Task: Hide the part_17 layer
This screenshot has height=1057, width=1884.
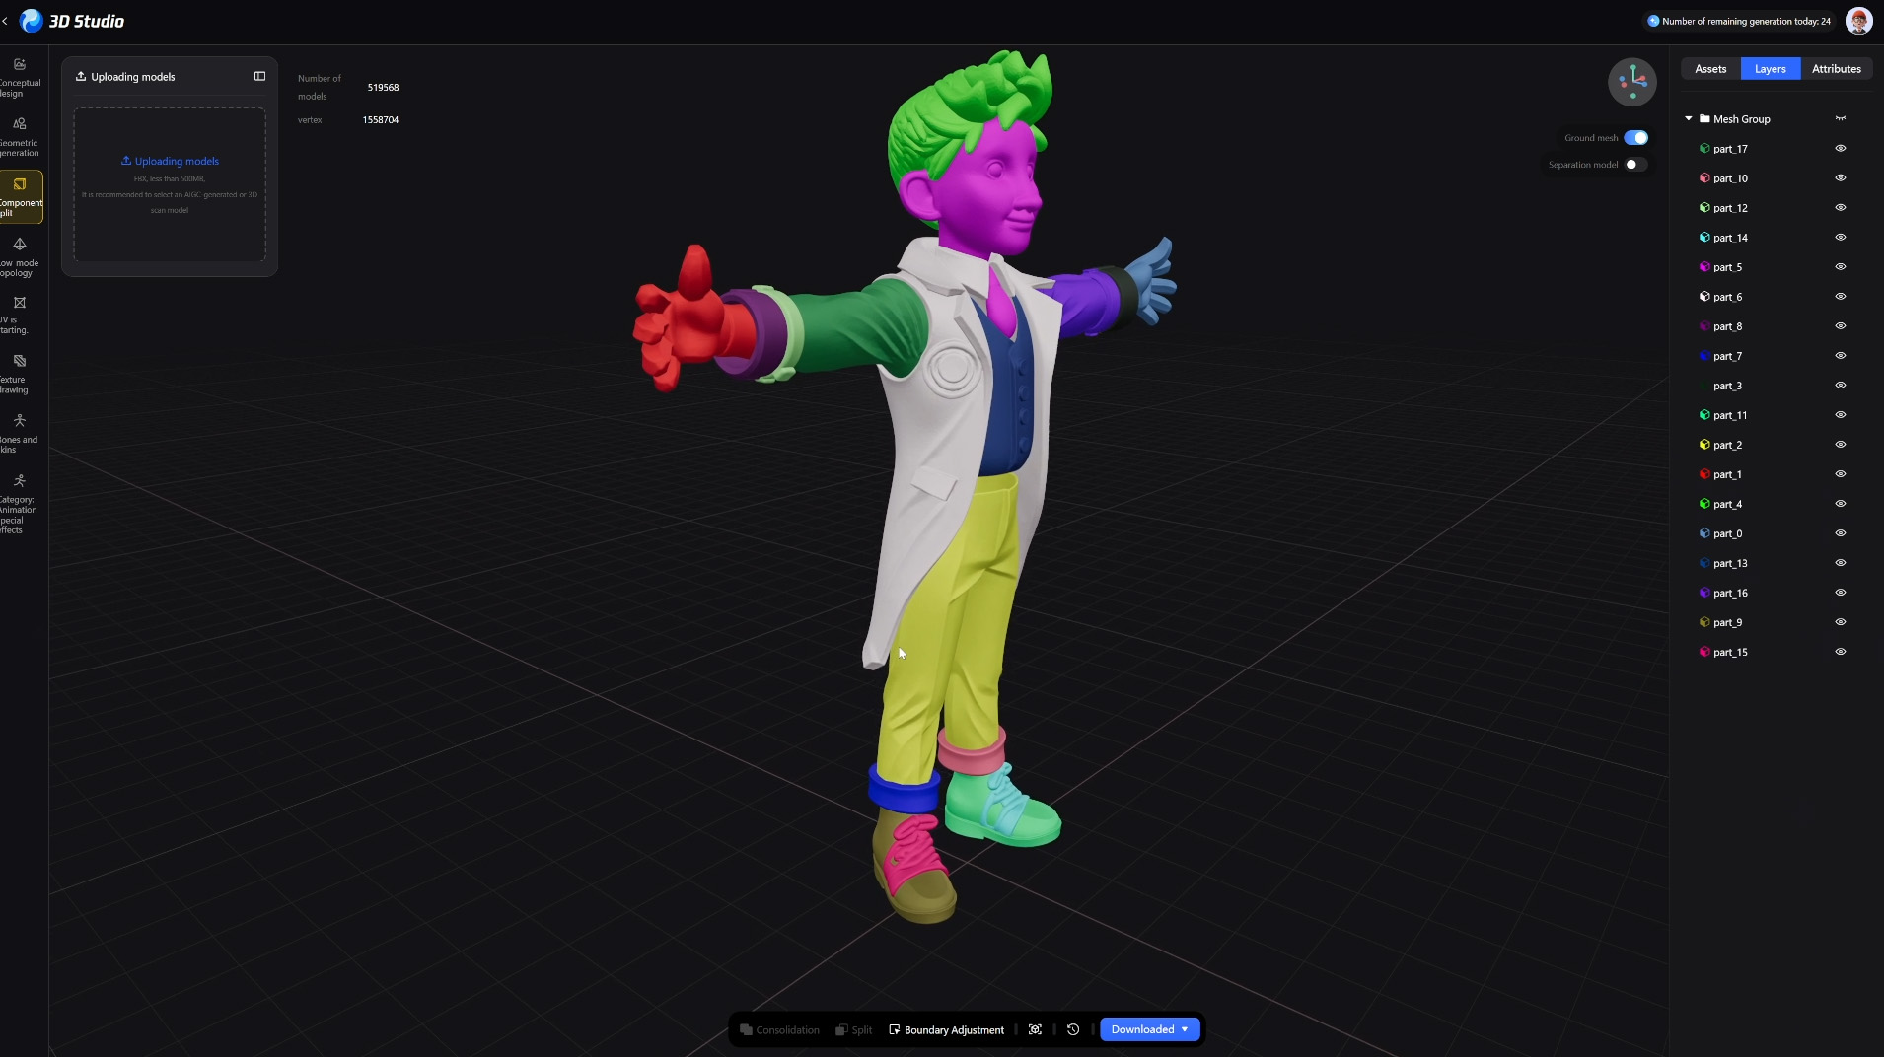Action: tap(1840, 149)
